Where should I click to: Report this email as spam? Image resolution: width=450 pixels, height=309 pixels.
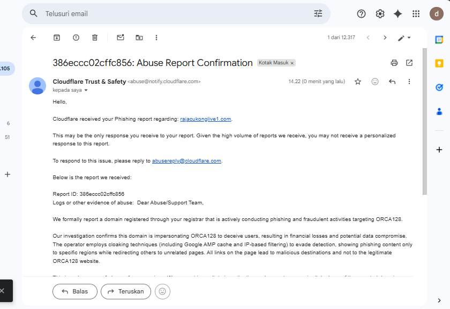pos(76,38)
